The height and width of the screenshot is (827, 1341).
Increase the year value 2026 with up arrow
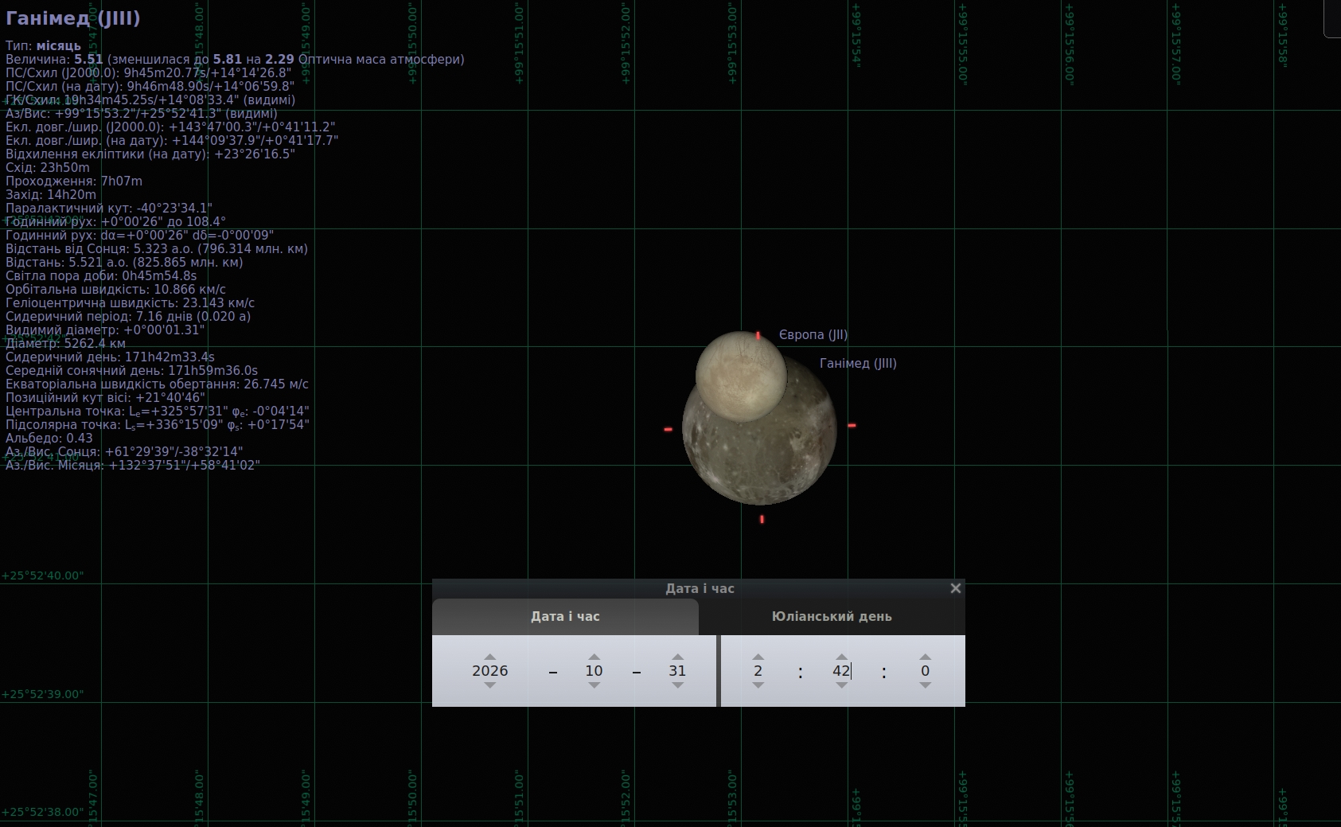click(x=489, y=657)
